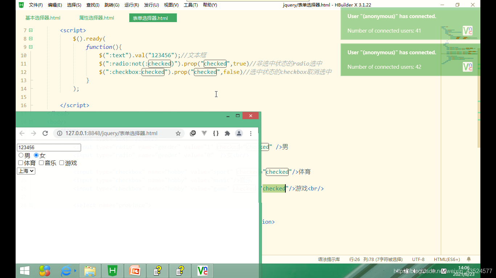Viewport: 496px width, 278px height.
Task: Restore down the HBuilder X window
Action: pos(458,5)
